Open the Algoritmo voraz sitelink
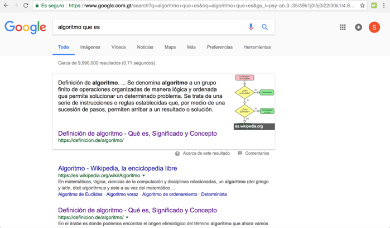Screen dimensions: 390x228 pos(122,194)
